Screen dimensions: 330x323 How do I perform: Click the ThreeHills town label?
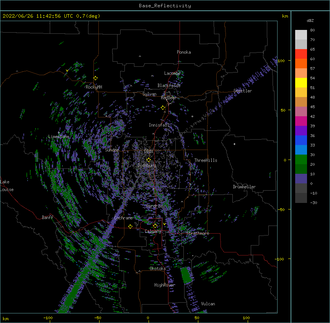point(206,160)
